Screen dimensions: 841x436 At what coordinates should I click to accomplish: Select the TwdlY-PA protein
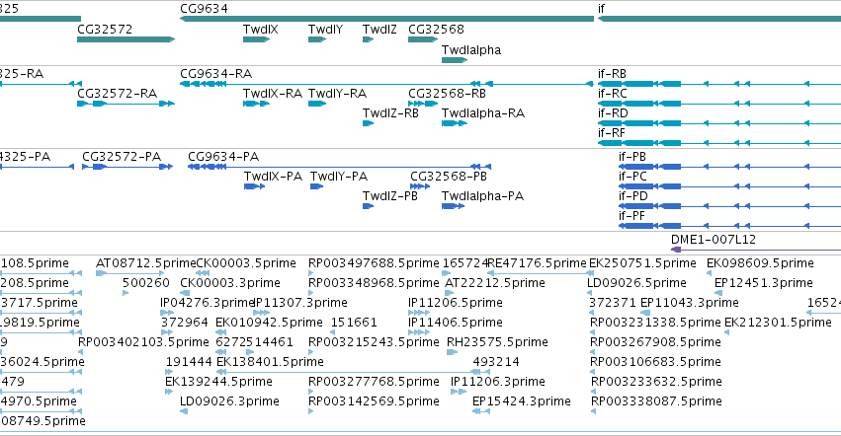pos(317,186)
